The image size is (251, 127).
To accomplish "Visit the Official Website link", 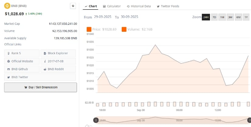I will coord(22,61).
